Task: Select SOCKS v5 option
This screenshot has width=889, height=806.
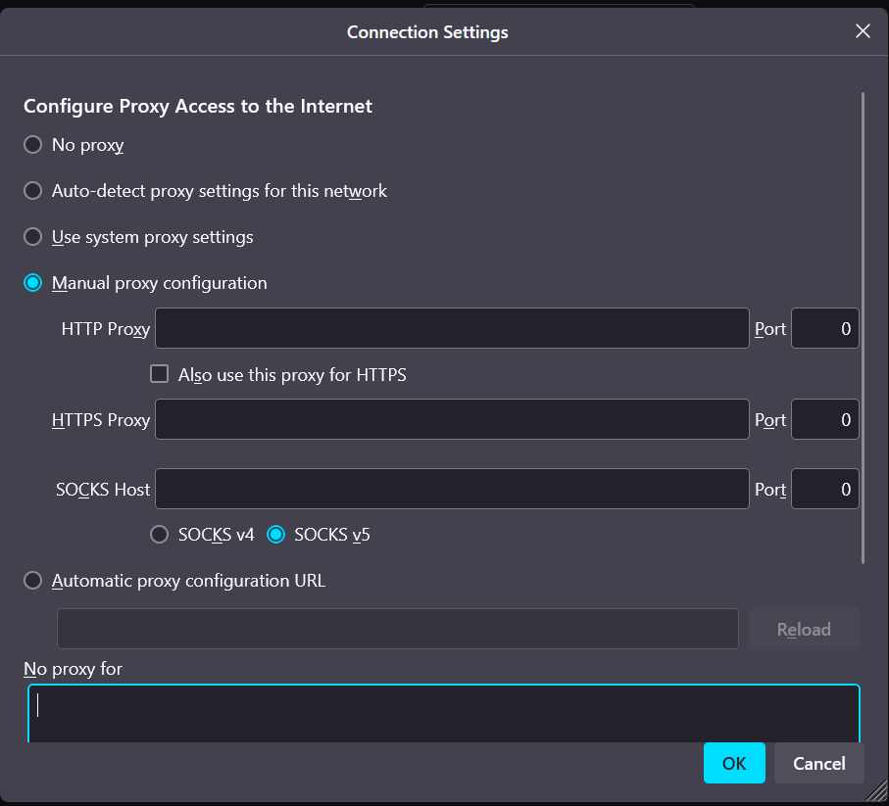Action: tap(275, 534)
